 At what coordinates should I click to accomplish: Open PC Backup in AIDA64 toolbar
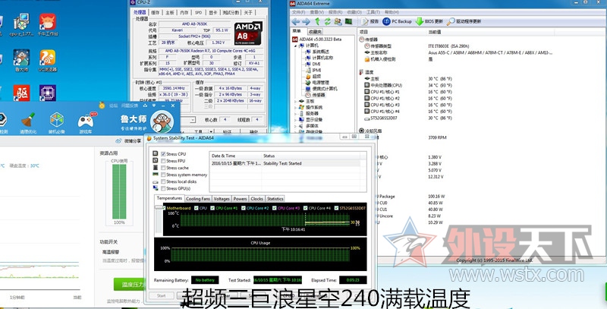397,22
